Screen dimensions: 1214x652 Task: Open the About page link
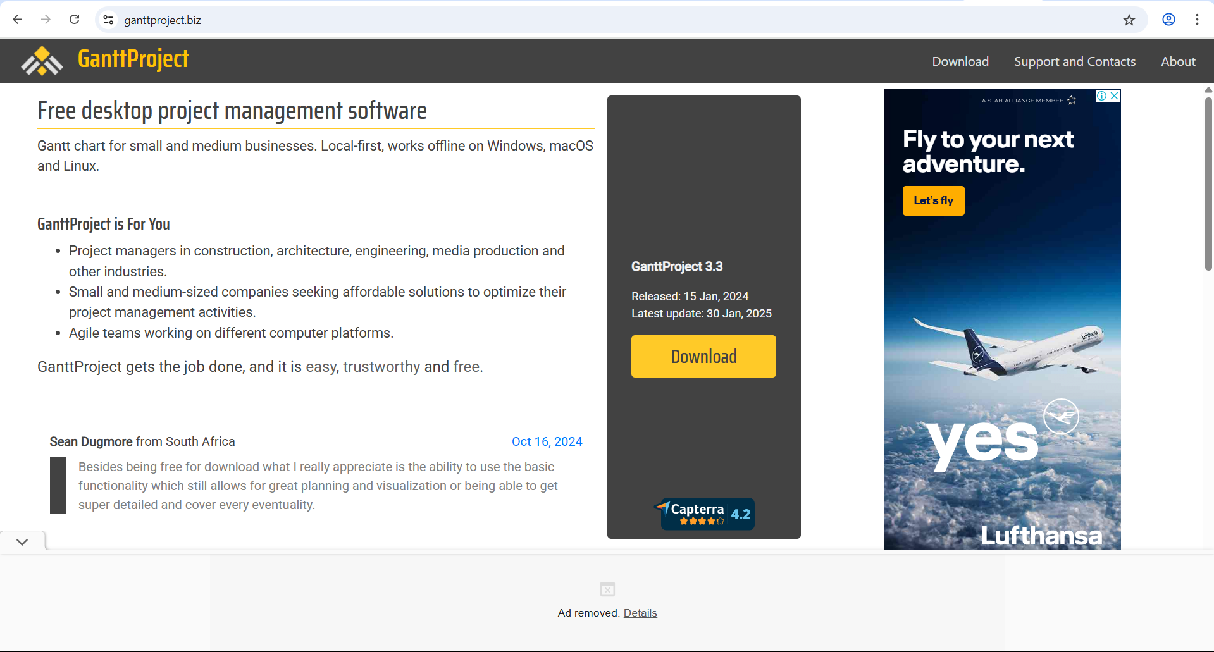[x=1178, y=61]
